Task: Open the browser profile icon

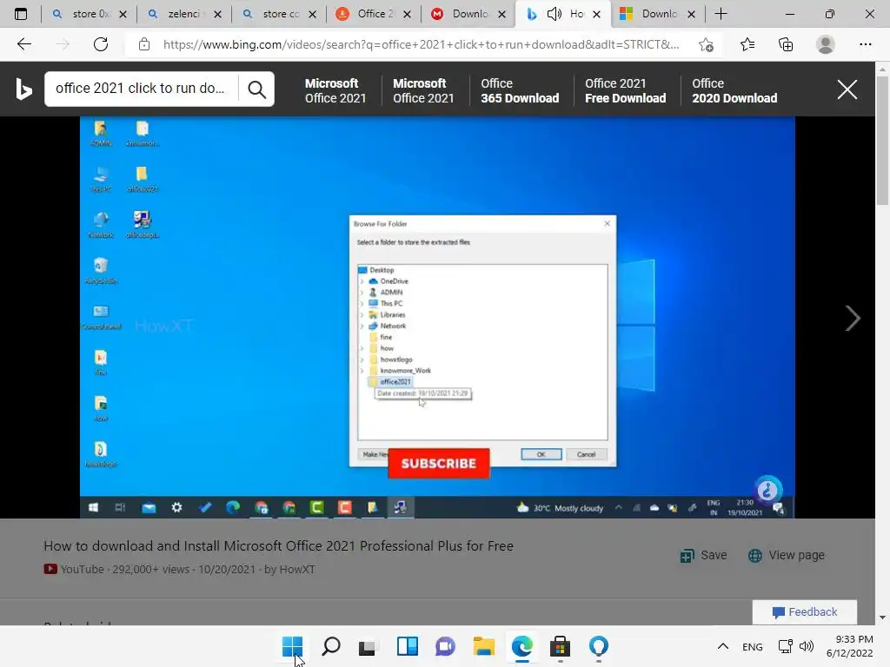Action: (x=826, y=44)
